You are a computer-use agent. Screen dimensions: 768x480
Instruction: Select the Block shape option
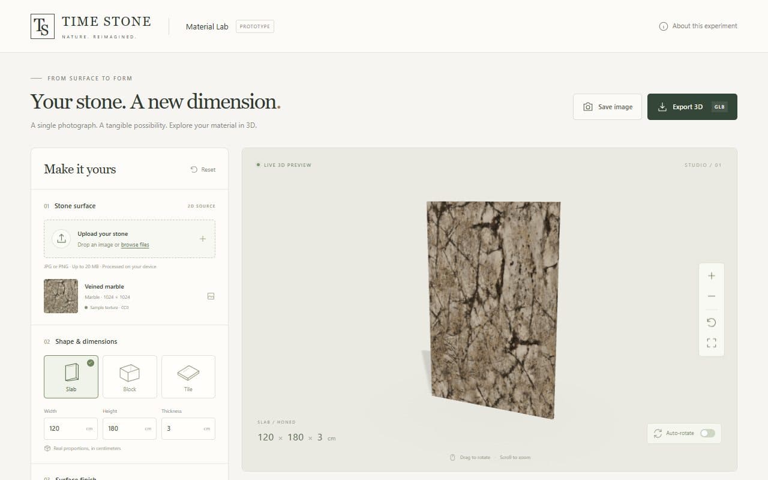pyautogui.click(x=130, y=377)
